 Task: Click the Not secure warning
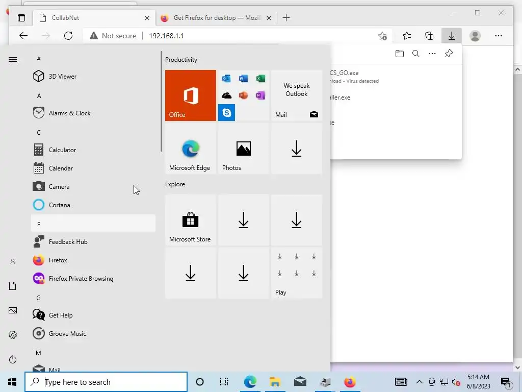point(113,36)
